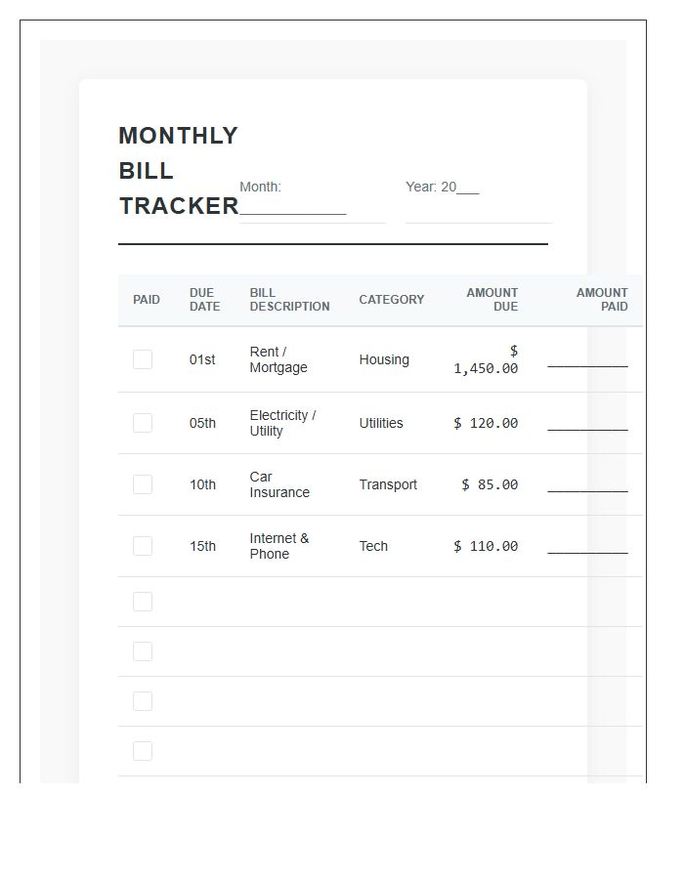Click the $ 85.00 amount due
Screen dimensions: 684x879
[490, 484]
